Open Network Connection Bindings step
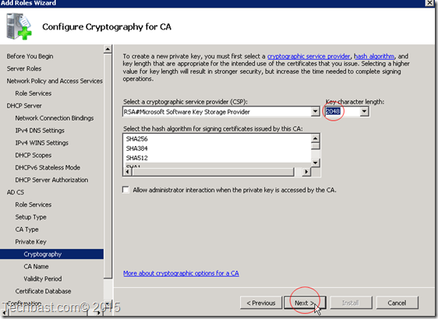The height and width of the screenshot is (319, 438). tap(55, 118)
